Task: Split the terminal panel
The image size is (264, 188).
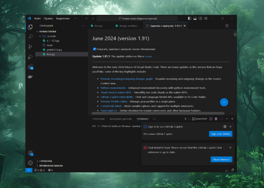Action: point(211,119)
